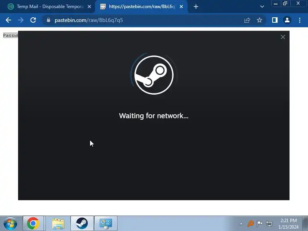The height and width of the screenshot is (231, 308).
Task: Expand the tab search dropdown
Action: pos(262,7)
